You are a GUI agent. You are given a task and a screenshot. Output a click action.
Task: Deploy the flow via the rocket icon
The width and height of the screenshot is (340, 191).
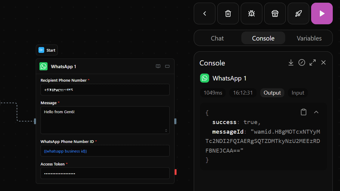coord(298,13)
